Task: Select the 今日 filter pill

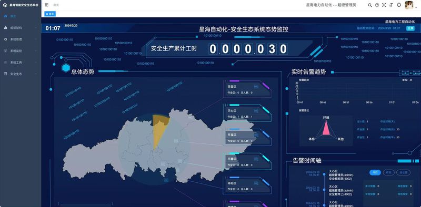Action: pos(375,172)
